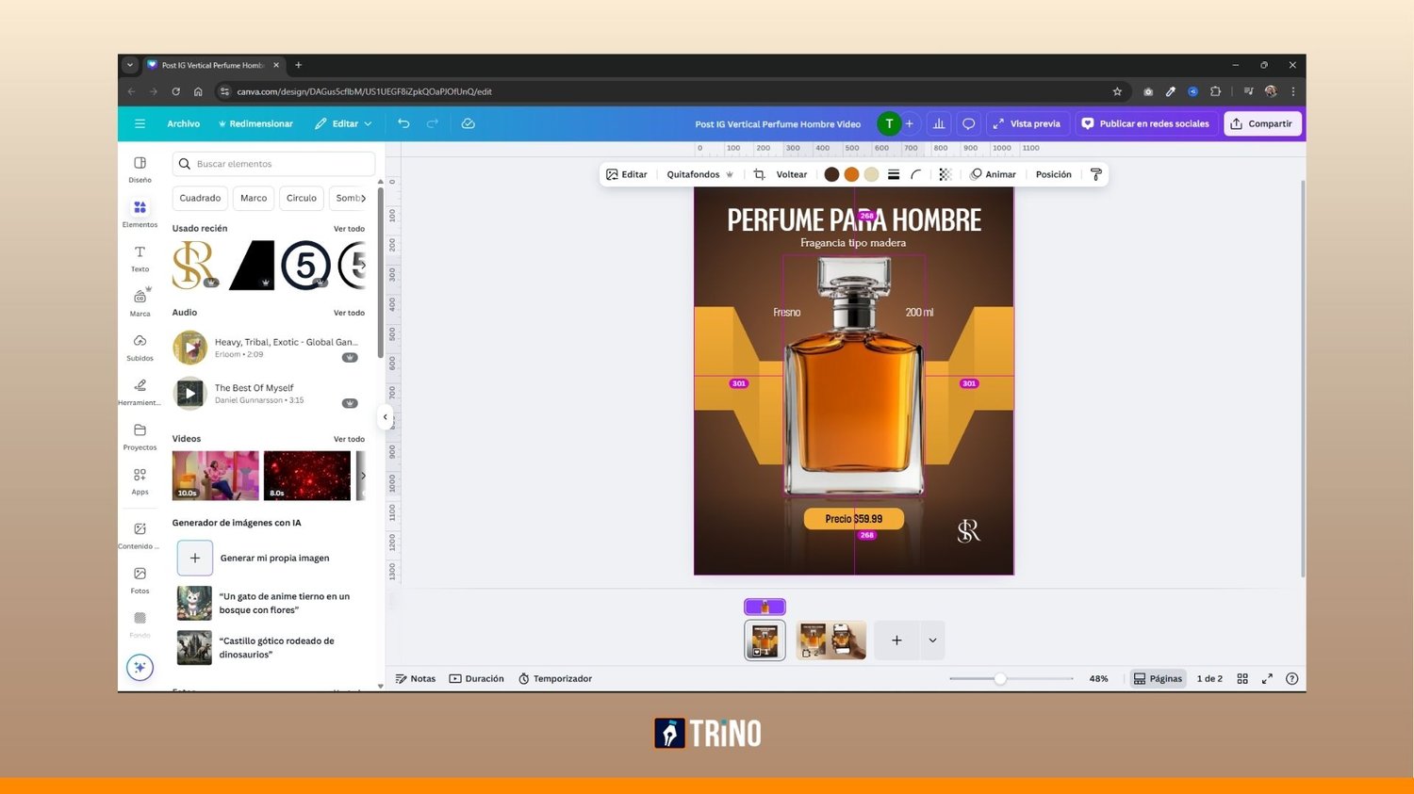Click Ver todo next to Videos
The width and height of the screenshot is (1414, 794).
point(349,439)
